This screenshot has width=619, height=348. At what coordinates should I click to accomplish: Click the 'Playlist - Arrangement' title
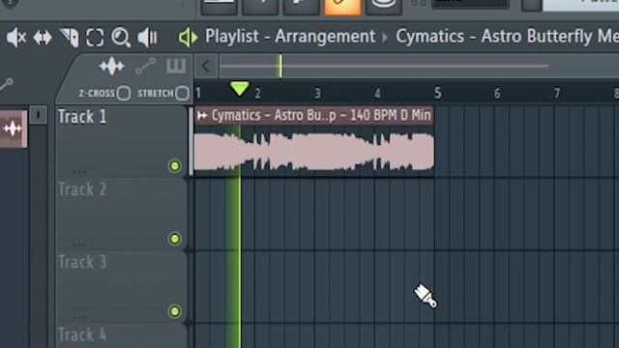(290, 37)
